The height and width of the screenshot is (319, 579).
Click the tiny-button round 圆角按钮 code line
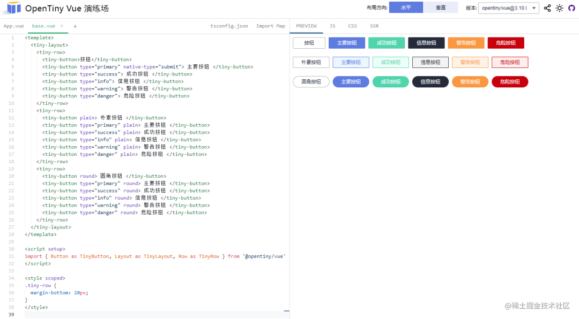click(x=104, y=176)
